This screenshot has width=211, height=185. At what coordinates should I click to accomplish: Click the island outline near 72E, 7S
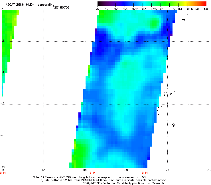(x=173, y=125)
